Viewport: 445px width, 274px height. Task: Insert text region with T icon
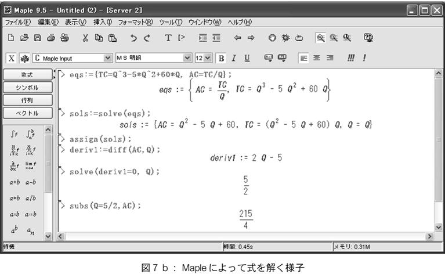(x=168, y=38)
